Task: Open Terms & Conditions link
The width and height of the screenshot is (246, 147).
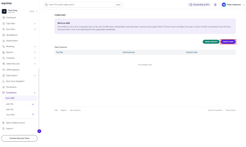Action: 215,110
